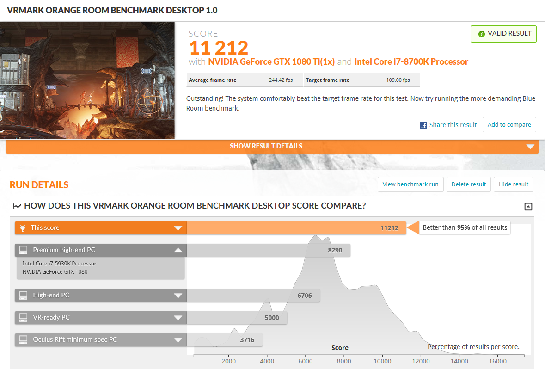This screenshot has width=545, height=375.
Task: Click the Orange Room benchmark screenshot thumbnail
Action: (x=87, y=80)
